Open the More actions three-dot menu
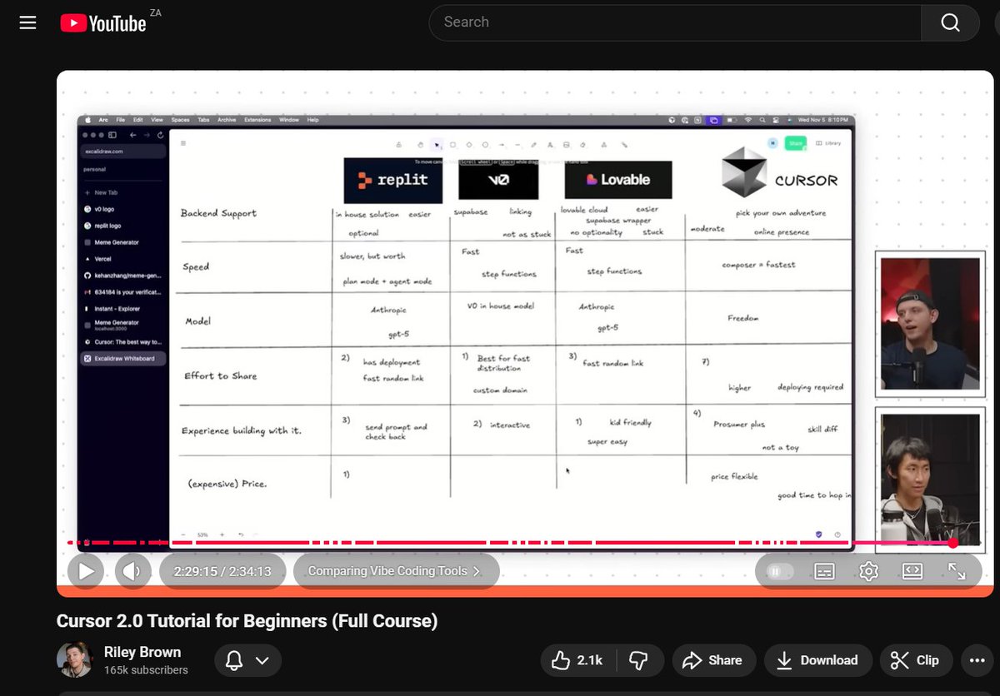 tap(977, 660)
